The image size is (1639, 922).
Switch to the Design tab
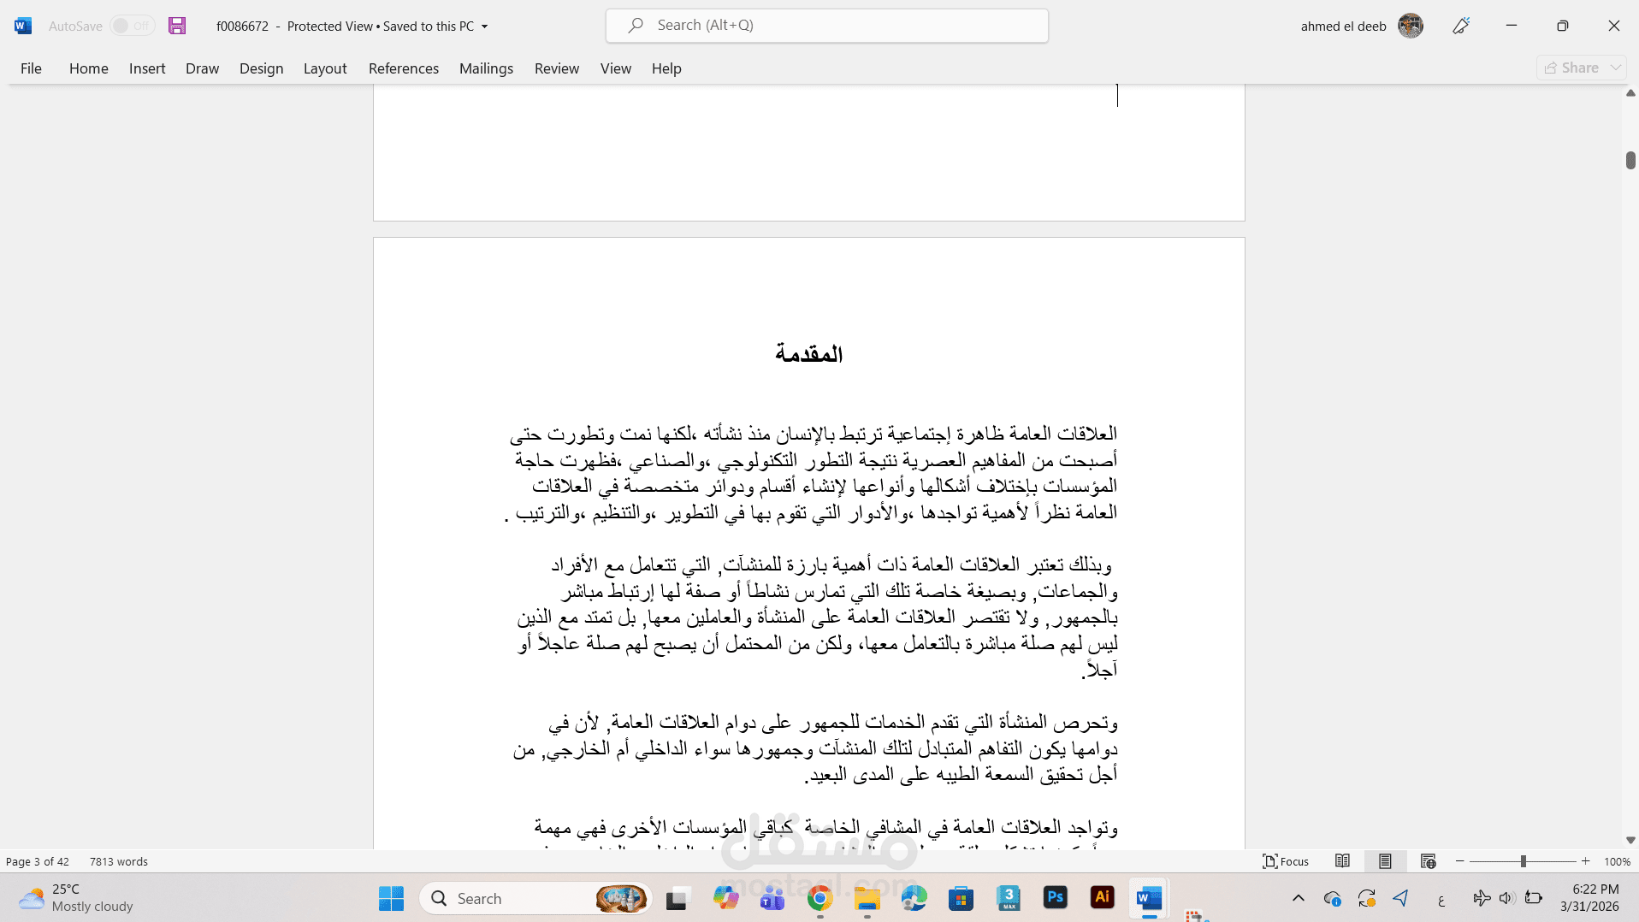(261, 68)
